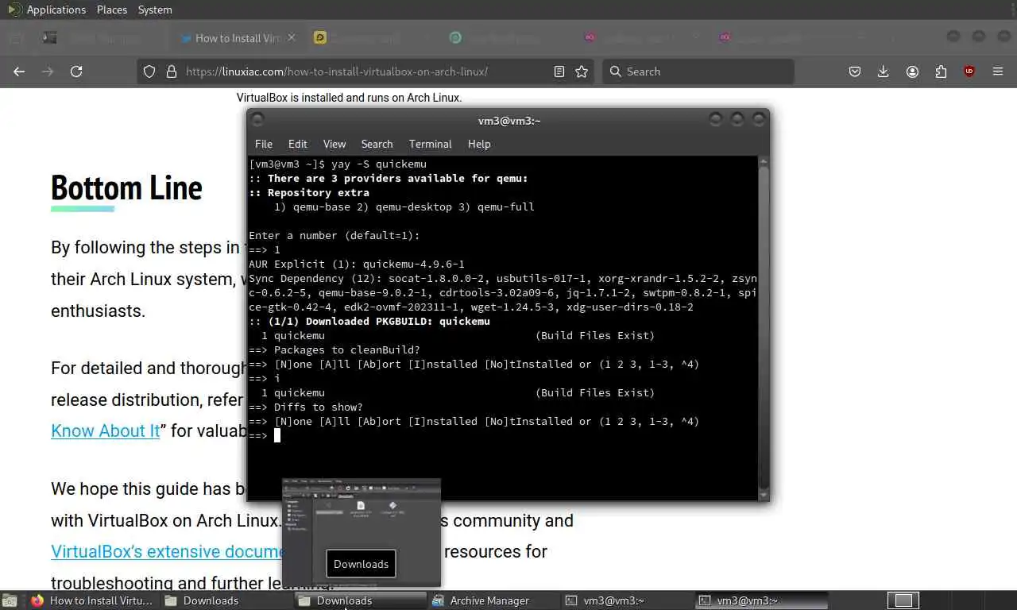Switch to the Archive Manager taskbar window
This screenshot has width=1017, height=610.
click(x=493, y=600)
